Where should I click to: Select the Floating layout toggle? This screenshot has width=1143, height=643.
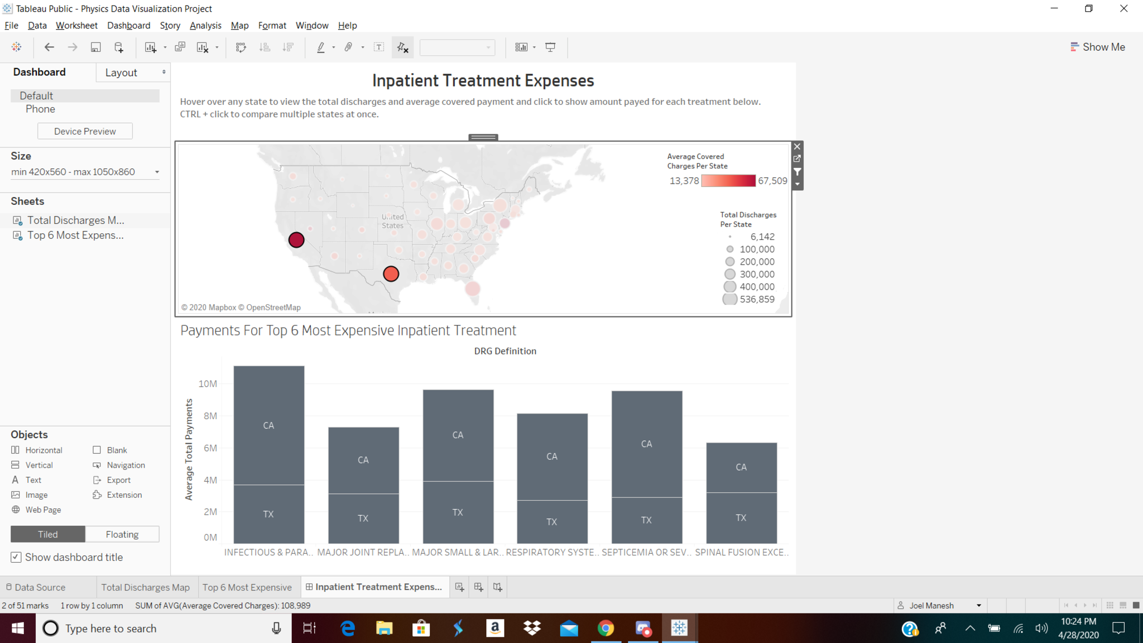[x=122, y=534]
